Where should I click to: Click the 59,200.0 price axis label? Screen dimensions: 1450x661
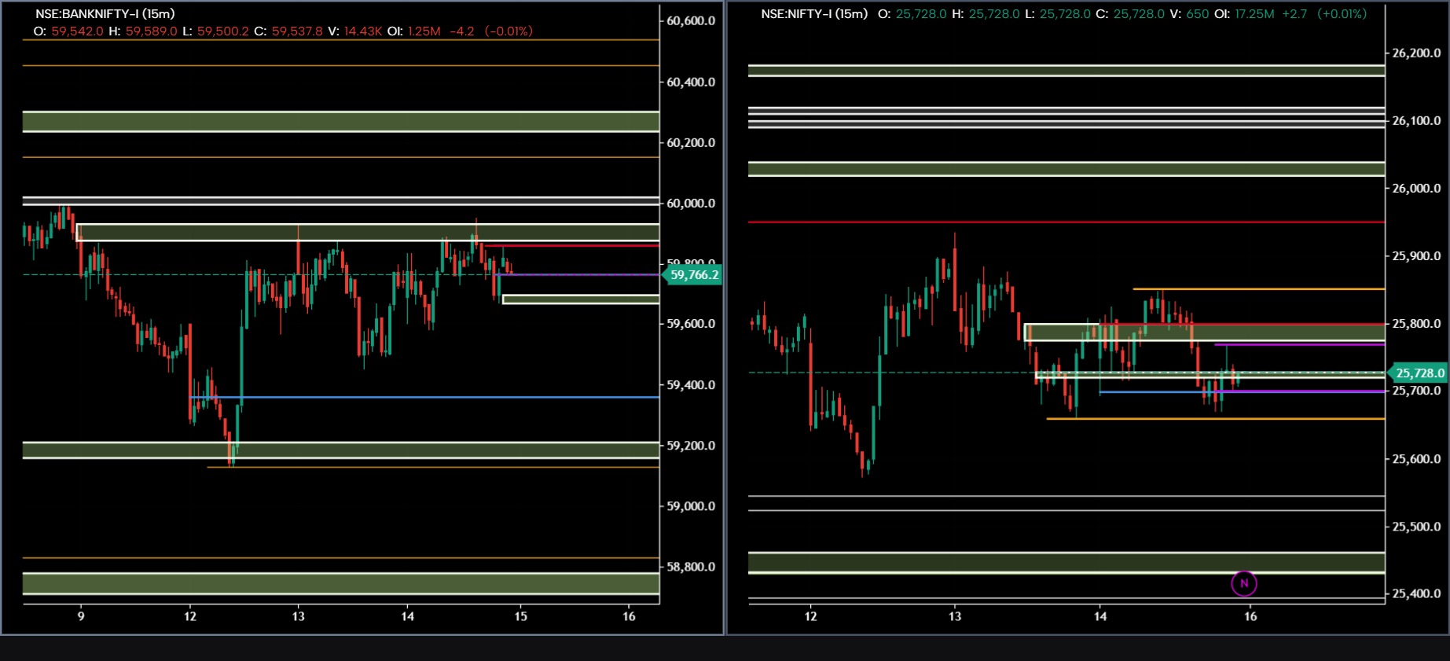point(691,446)
